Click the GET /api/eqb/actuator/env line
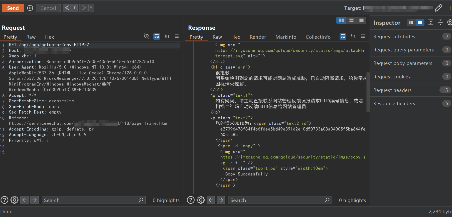The width and height of the screenshot is (452, 217). pos(49,45)
